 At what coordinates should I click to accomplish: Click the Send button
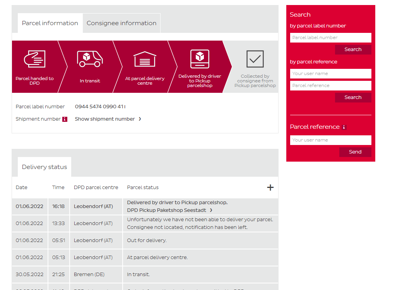[x=355, y=152]
